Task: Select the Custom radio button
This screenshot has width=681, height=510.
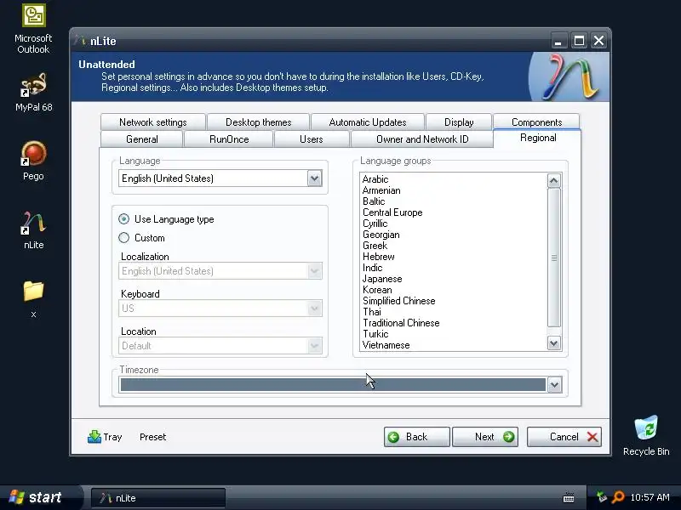Action: coord(123,238)
